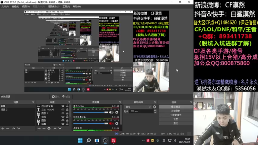Click 属性 button above sources
This screenshot has width=258, height=145.
(55, 97)
